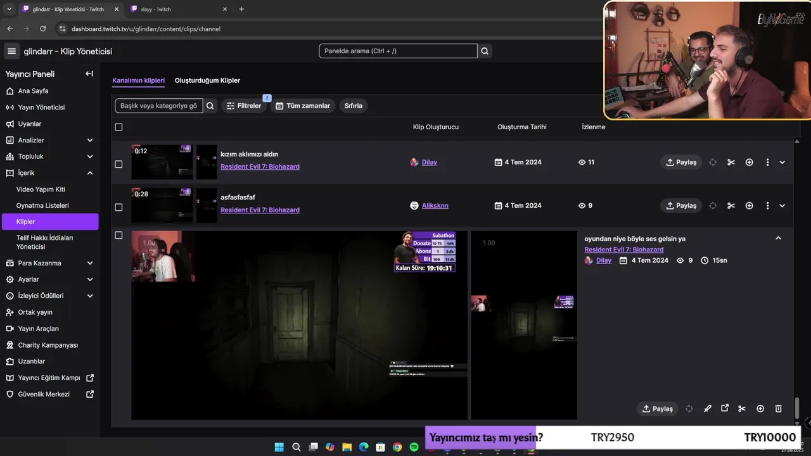
Task: Open the expanded clip in a new window
Action: pyautogui.click(x=725, y=408)
